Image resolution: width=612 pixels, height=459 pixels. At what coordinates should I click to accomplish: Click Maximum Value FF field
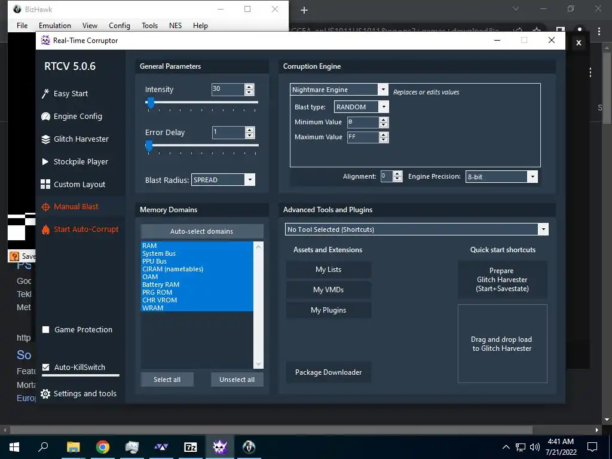(x=363, y=137)
